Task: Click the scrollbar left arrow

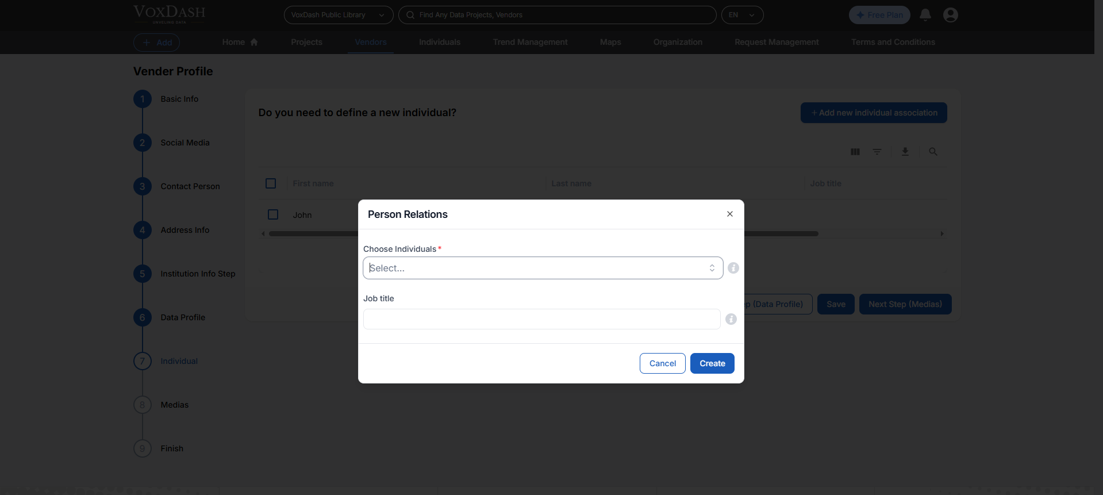Action: [263, 234]
